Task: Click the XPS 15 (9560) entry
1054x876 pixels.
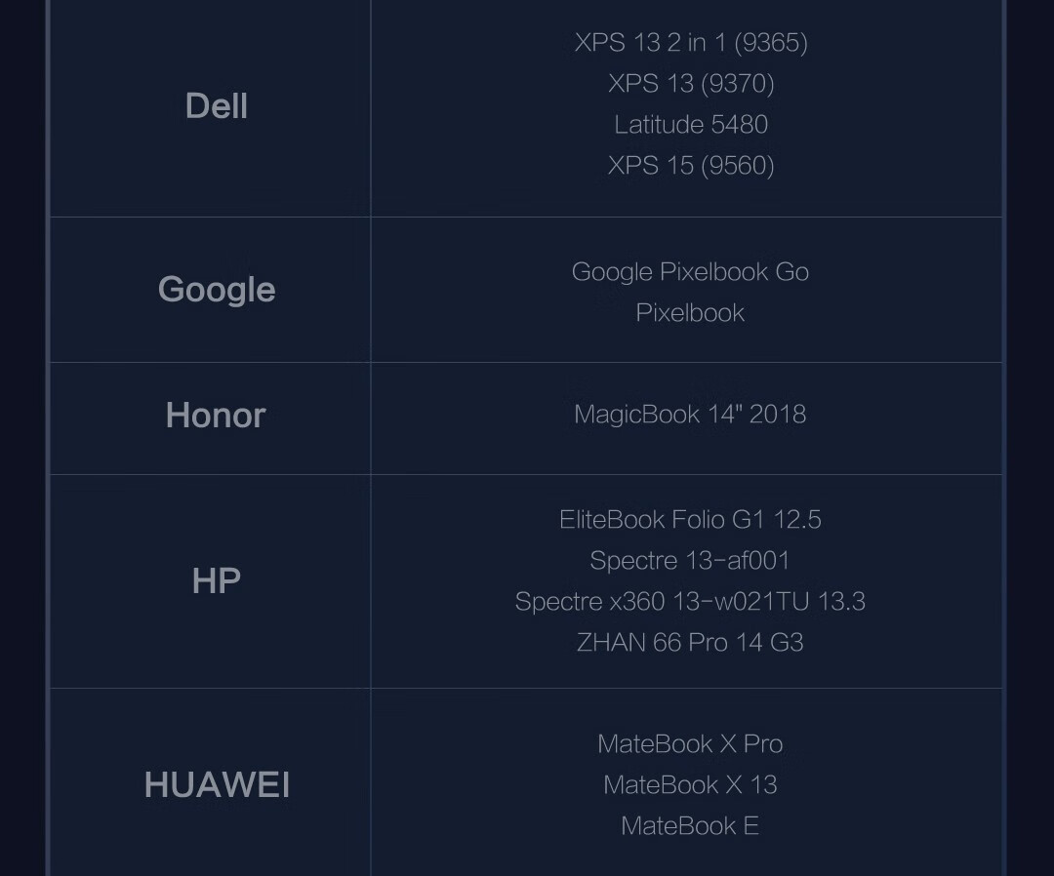Action: click(x=691, y=165)
